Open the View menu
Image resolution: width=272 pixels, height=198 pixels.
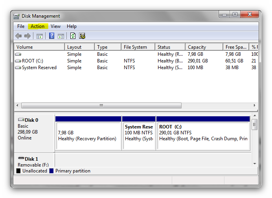55,26
